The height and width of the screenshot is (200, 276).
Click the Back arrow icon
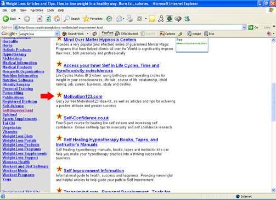[x=5, y=19]
